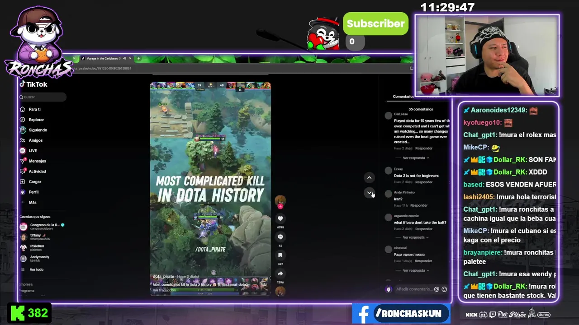Click the comment bubble icon showing 45
This screenshot has width=579, height=325.
pyautogui.click(x=280, y=237)
